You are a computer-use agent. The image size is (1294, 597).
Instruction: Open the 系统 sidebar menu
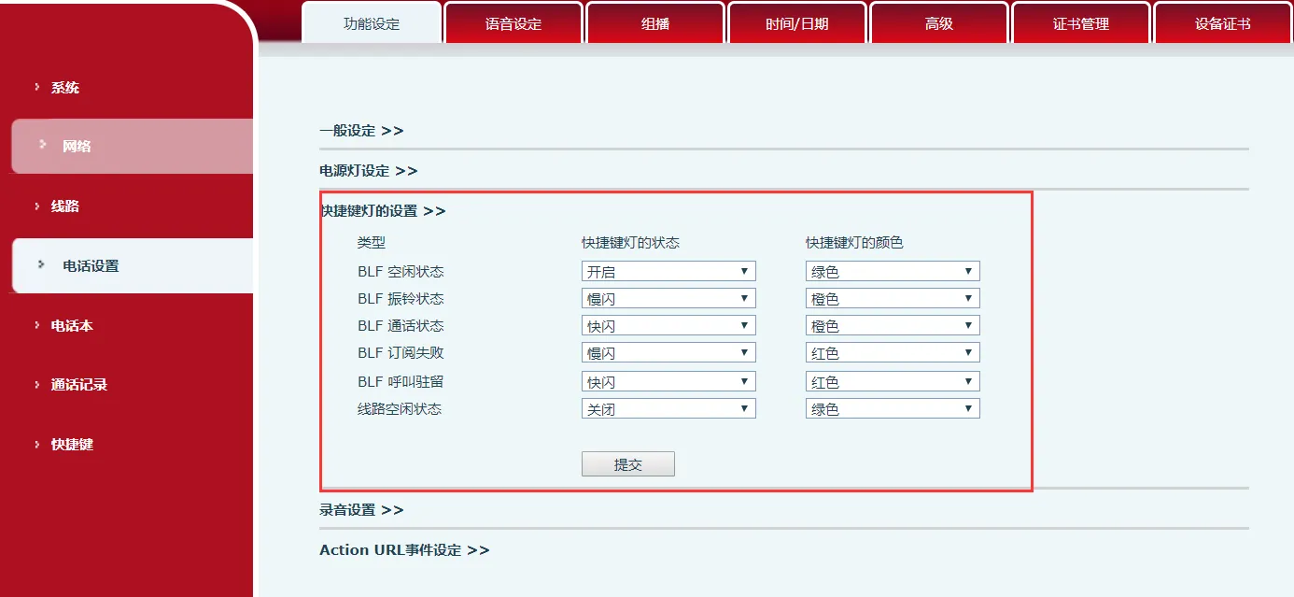(x=64, y=88)
